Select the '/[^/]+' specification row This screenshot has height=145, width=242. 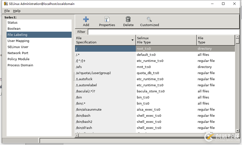pos(155,61)
